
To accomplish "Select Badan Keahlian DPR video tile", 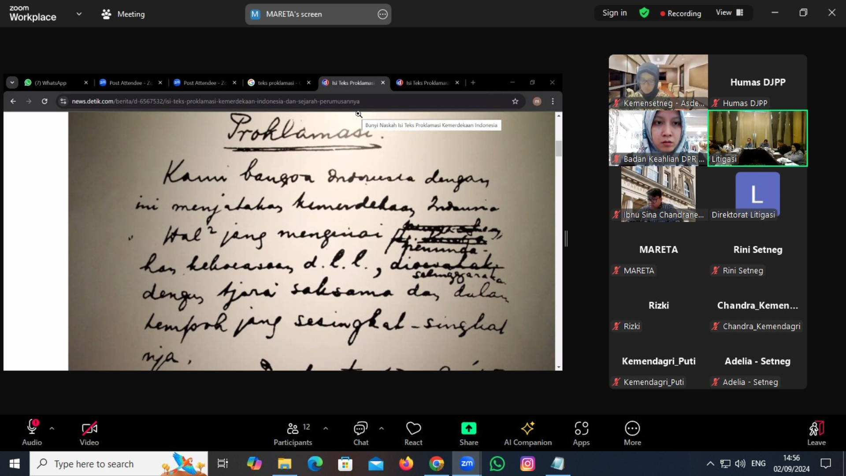I will pyautogui.click(x=658, y=138).
